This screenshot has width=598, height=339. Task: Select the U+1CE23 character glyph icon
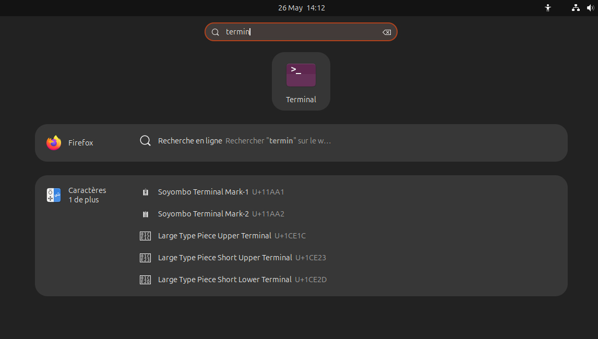click(145, 258)
